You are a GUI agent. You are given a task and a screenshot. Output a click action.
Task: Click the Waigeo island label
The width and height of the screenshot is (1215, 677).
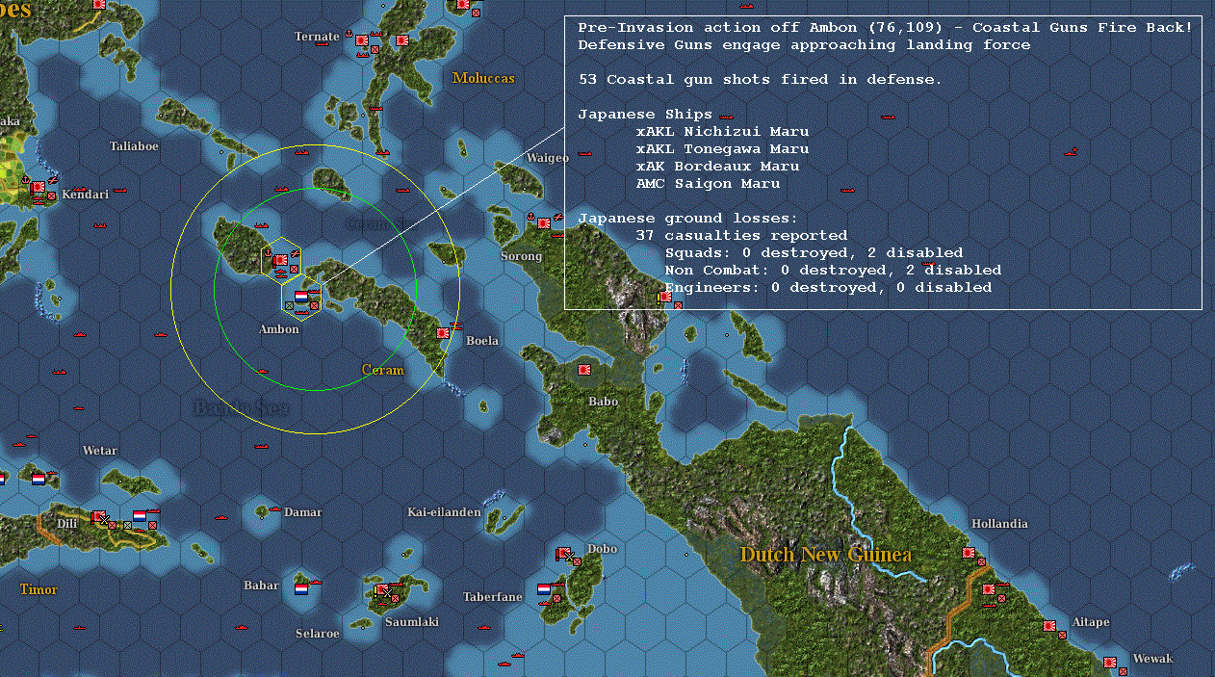pos(548,158)
